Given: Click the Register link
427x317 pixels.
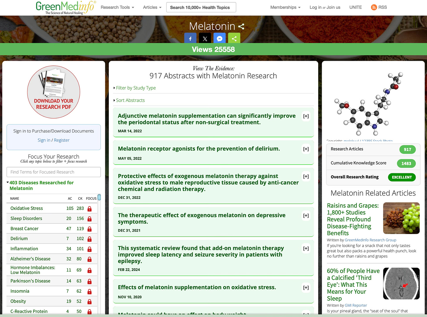Looking at the screenshot, I should [x=62, y=140].
